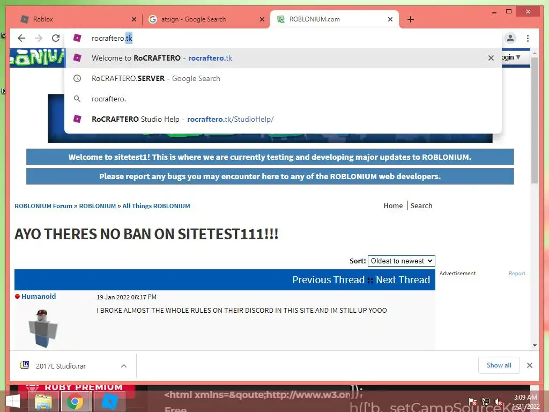Viewport: 549px width, 412px height.
Task: Close the downloads bar
Action: coord(529,365)
